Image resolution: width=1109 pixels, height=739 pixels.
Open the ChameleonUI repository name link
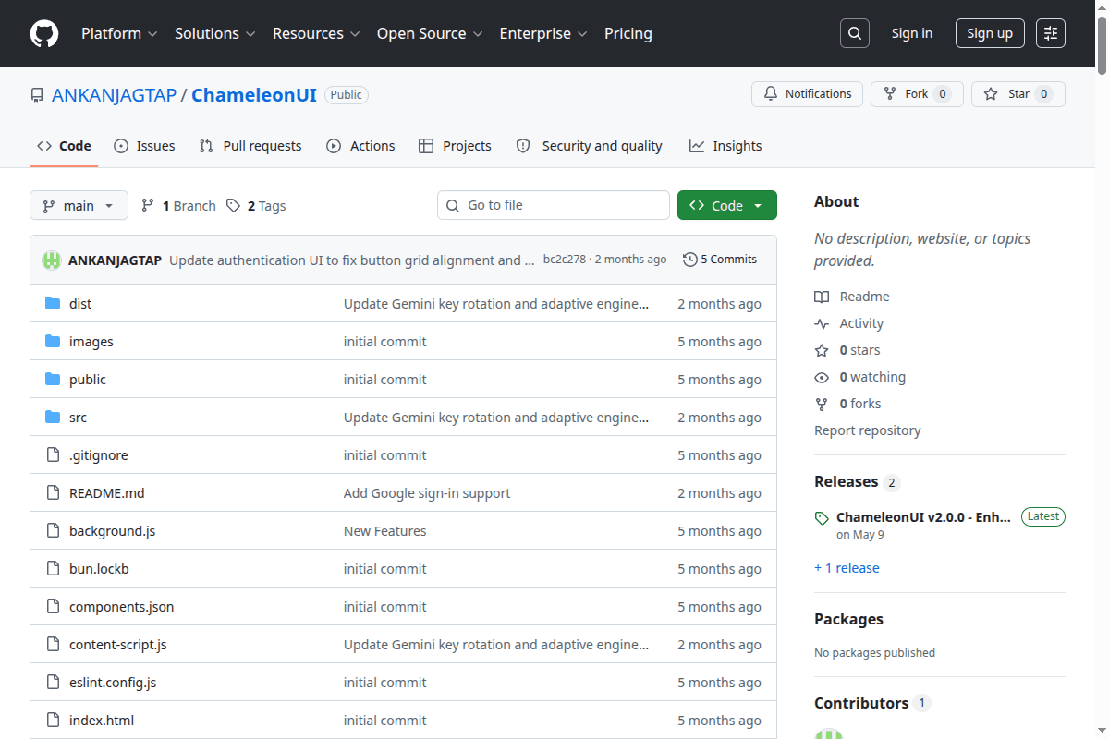254,95
